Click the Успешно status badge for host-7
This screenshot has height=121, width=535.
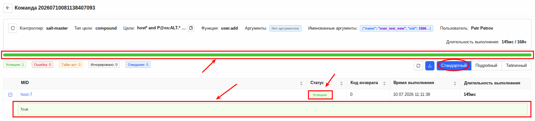point(320,95)
